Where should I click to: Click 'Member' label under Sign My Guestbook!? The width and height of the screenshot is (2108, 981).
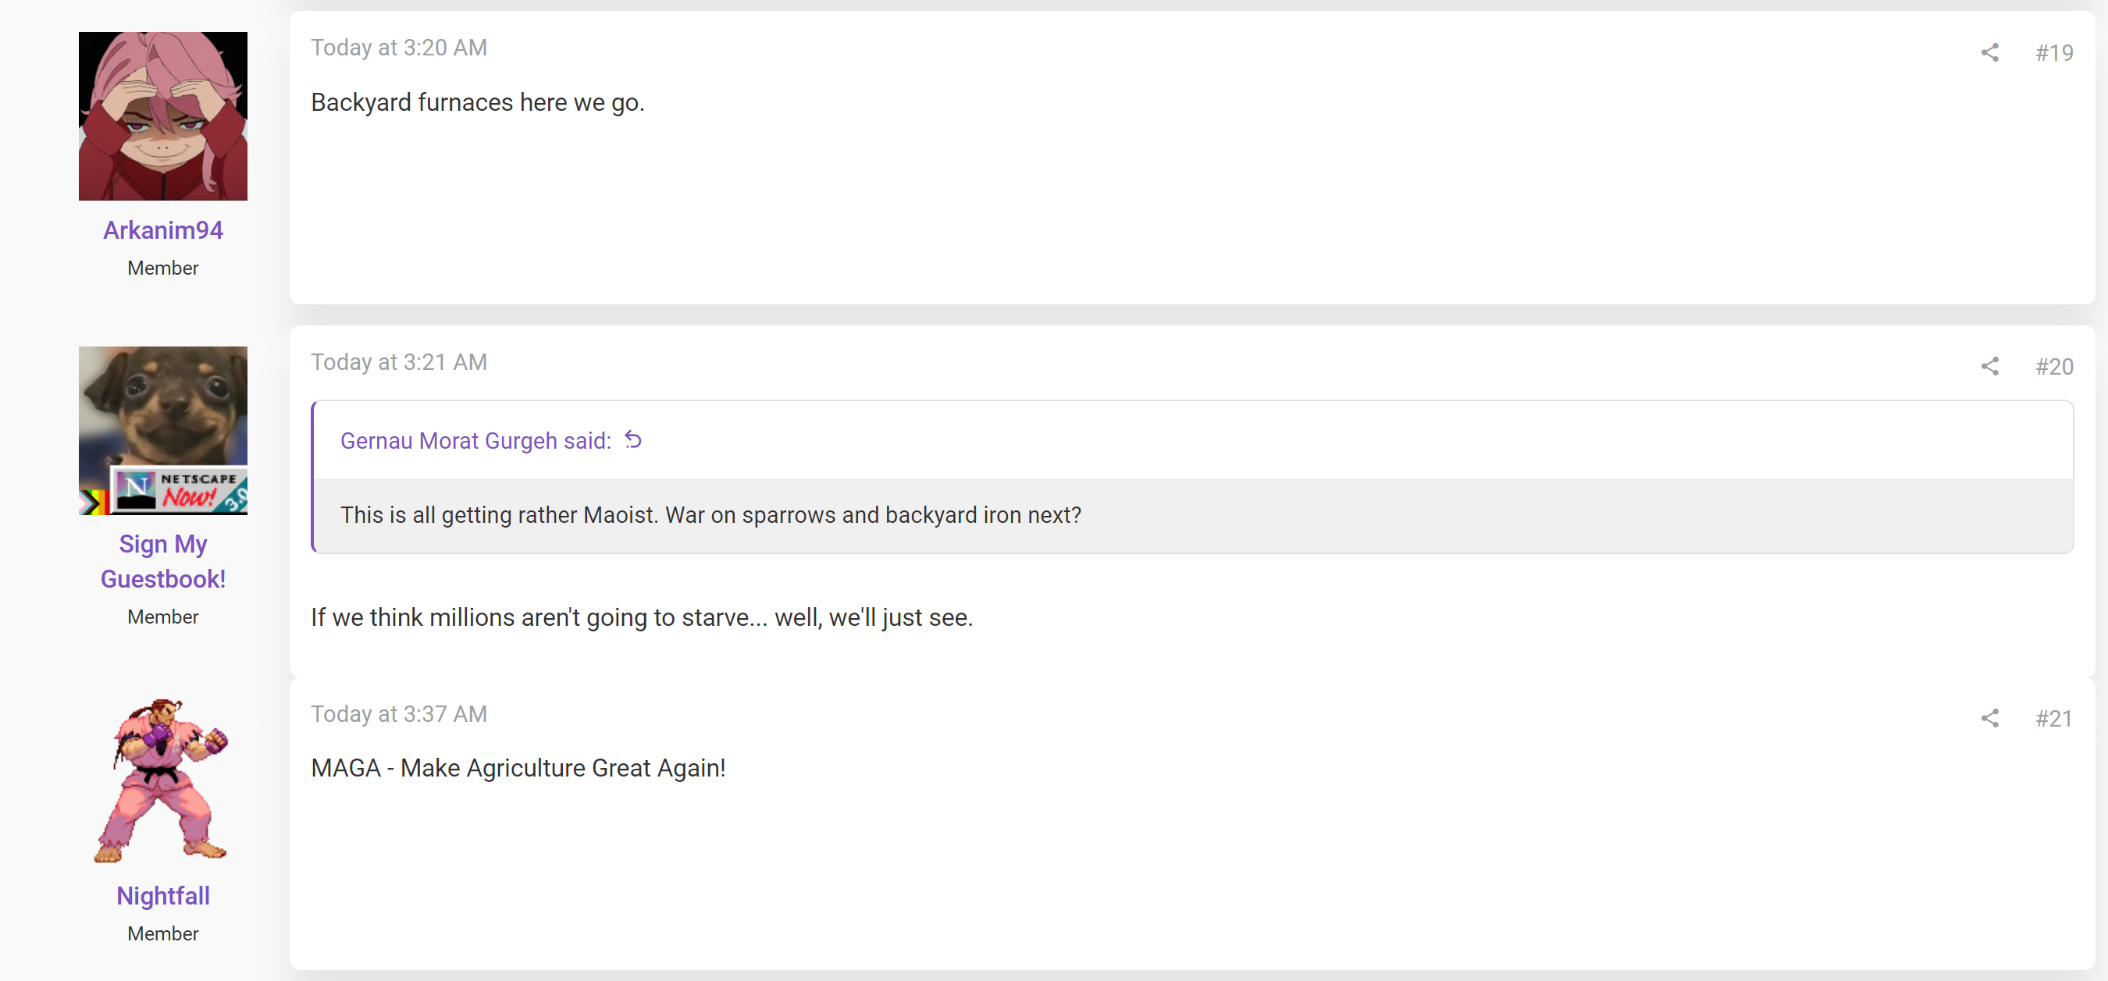[163, 617]
